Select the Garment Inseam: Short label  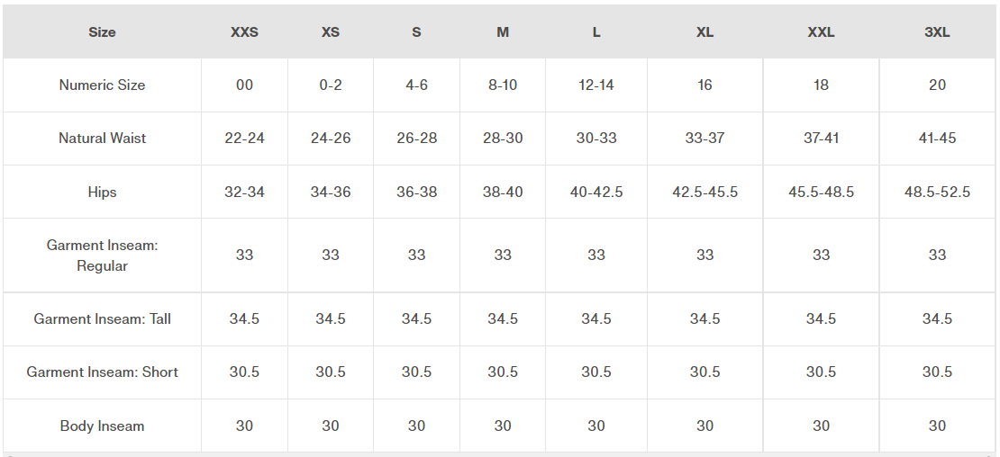102,372
